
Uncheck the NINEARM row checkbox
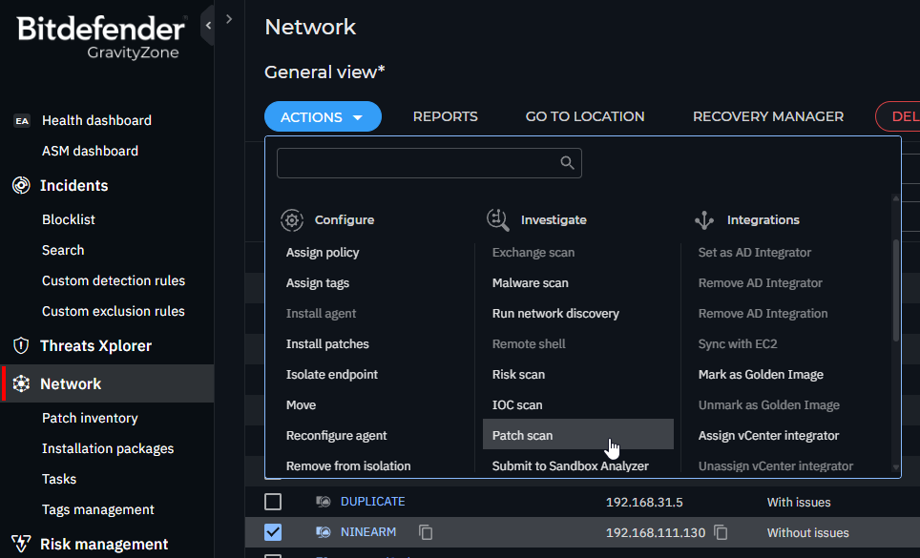click(273, 532)
